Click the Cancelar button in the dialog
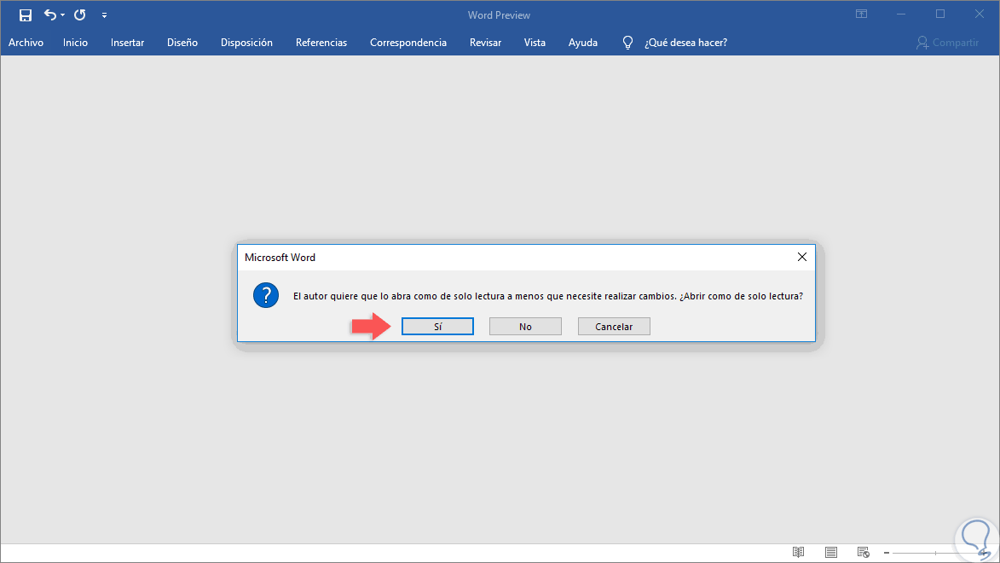Viewport: 1000px width, 563px height. click(614, 326)
